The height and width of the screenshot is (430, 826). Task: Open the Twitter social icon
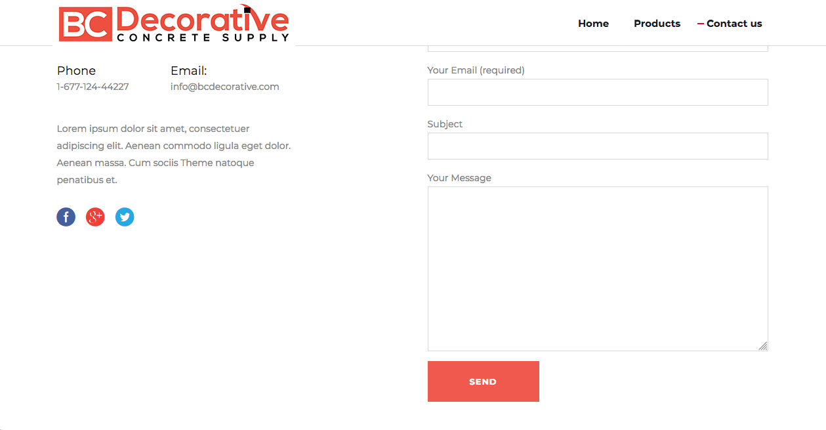coord(125,217)
